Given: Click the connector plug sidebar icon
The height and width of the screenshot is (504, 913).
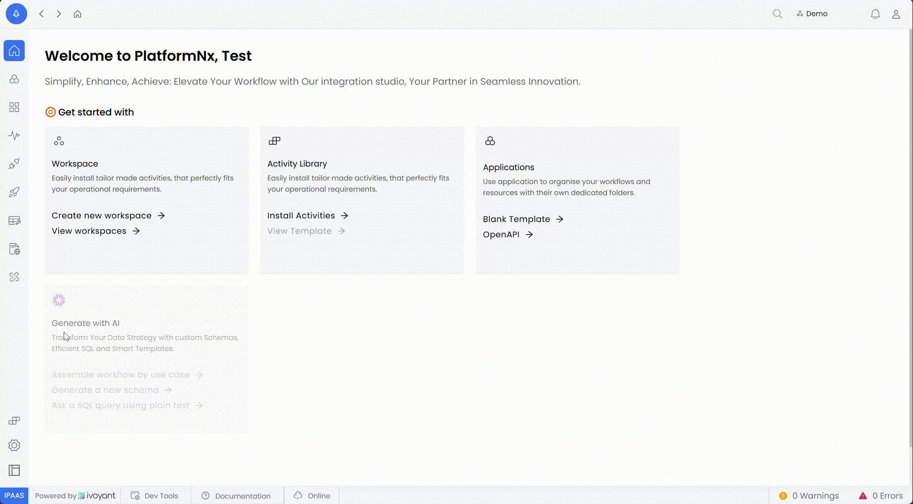Looking at the screenshot, I should (x=14, y=164).
